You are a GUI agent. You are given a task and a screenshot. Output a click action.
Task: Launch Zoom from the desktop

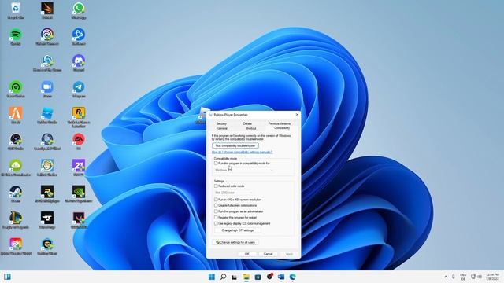pos(47,87)
